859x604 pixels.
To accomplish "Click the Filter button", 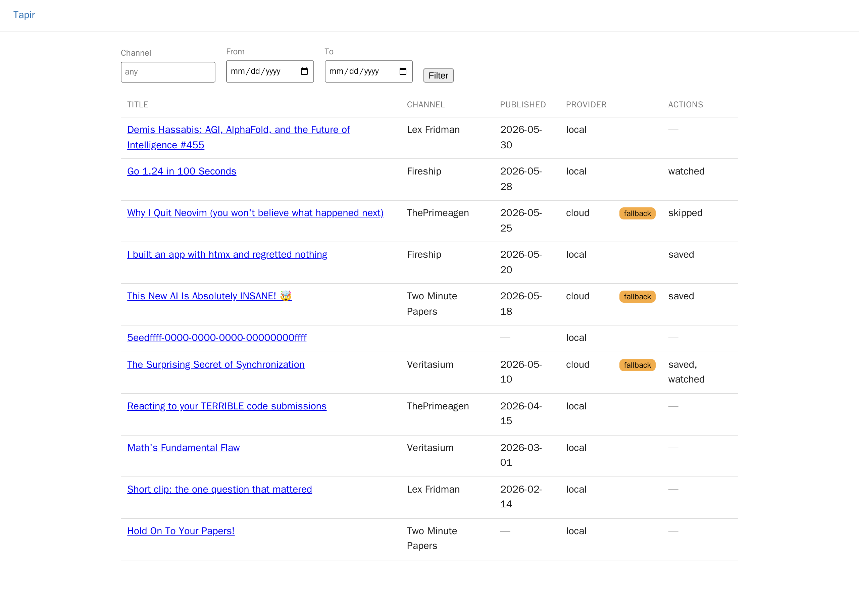I will coord(438,75).
